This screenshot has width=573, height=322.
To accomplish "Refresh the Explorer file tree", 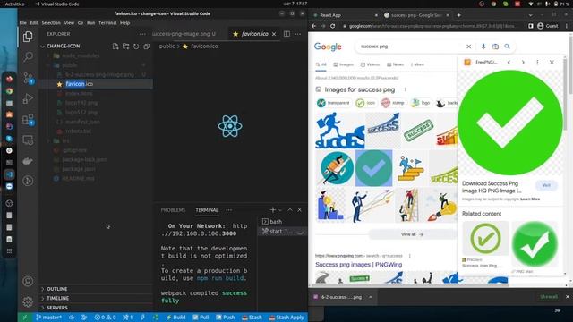I will point(136,47).
